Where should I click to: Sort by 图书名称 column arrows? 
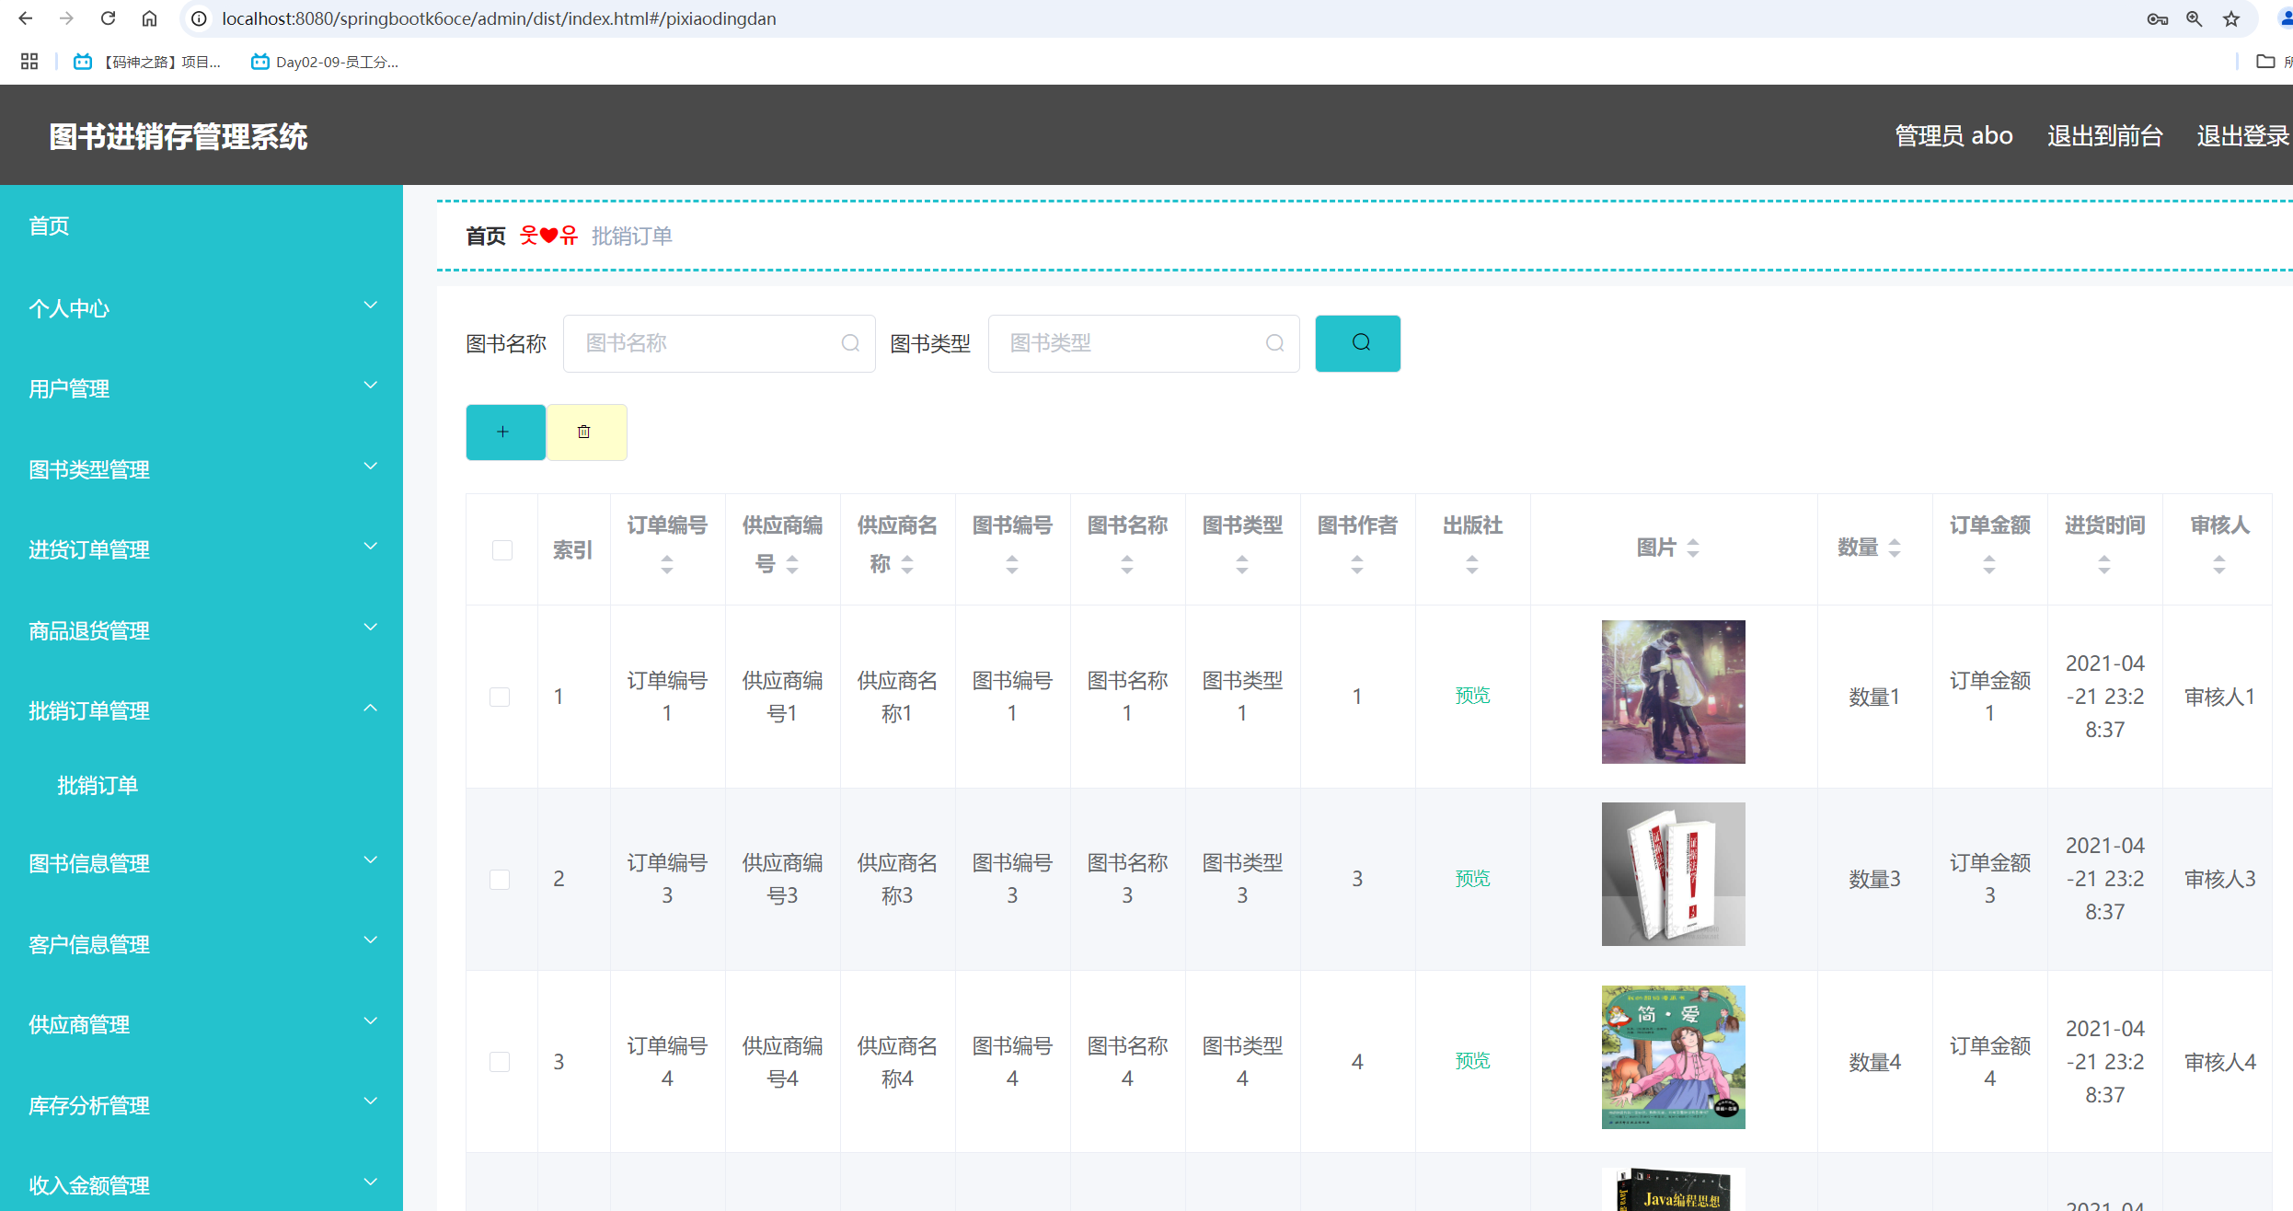[x=1127, y=564]
